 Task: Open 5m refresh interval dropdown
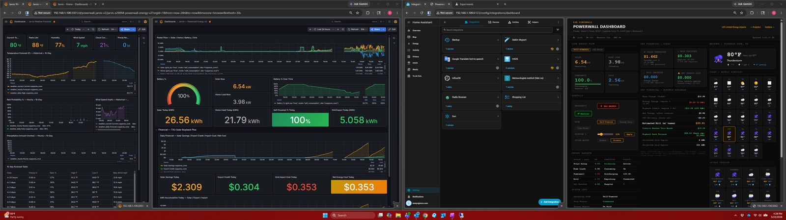click(113, 29)
